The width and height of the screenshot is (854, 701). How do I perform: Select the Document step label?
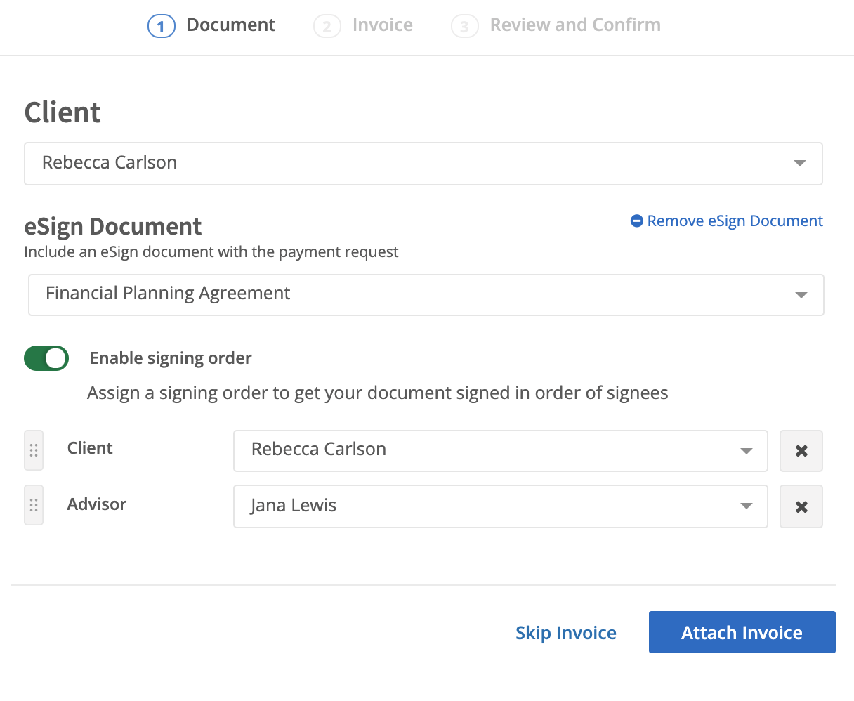coord(231,25)
